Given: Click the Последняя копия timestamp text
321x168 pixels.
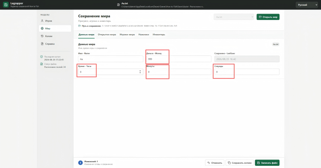Looking at the screenshot, I should pyautogui.click(x=54, y=60).
